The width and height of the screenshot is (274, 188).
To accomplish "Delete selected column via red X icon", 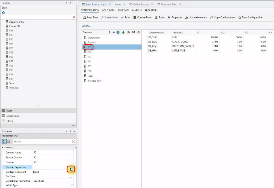I will (139, 32).
